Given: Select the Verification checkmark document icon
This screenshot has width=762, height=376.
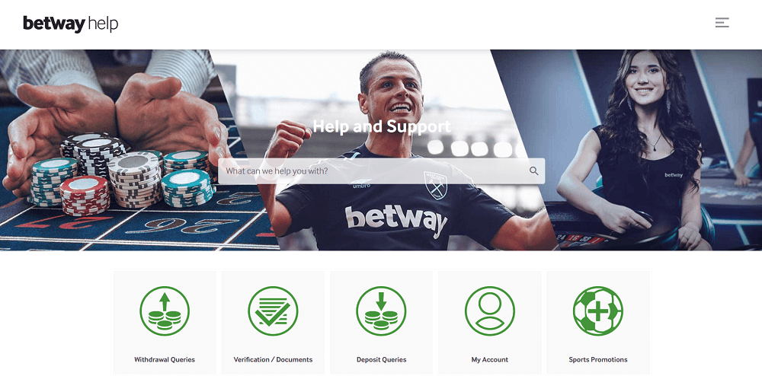Looking at the screenshot, I should pos(273,311).
